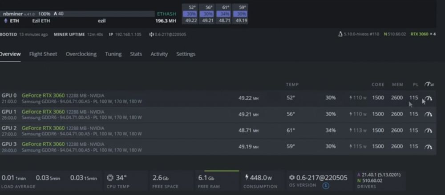
Task: Open overclock settings for GPU 3
Action: tap(428, 147)
